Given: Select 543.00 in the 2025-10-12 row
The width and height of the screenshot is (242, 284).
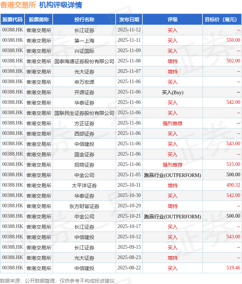Looking at the screenshot, I should tap(233, 236).
